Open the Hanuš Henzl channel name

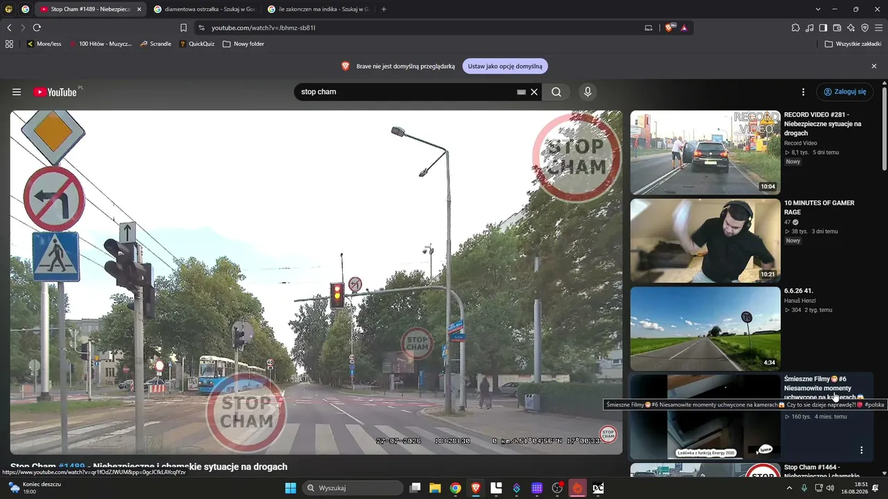tap(800, 301)
